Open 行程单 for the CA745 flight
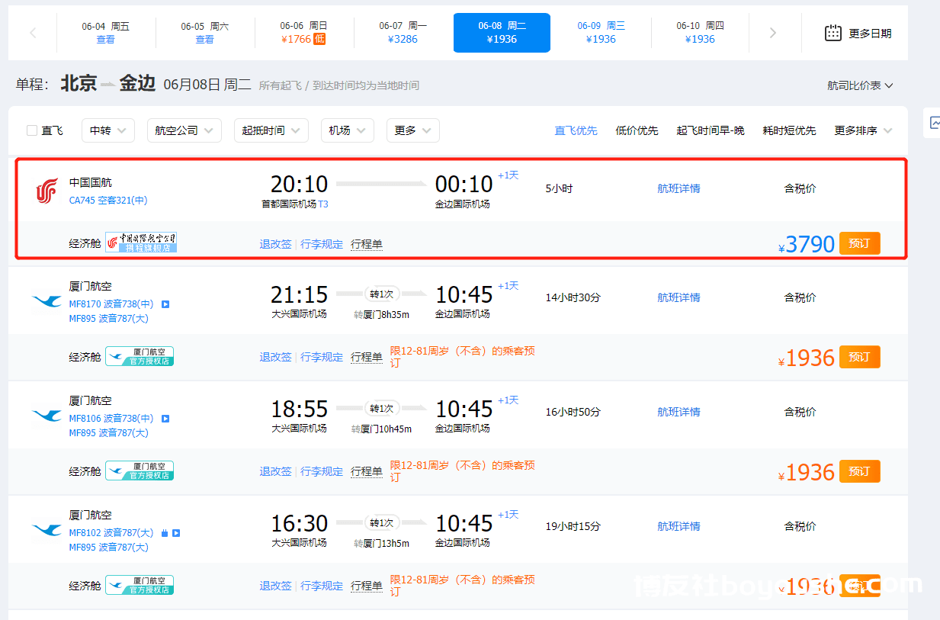Image resolution: width=940 pixels, height=620 pixels. tap(367, 244)
